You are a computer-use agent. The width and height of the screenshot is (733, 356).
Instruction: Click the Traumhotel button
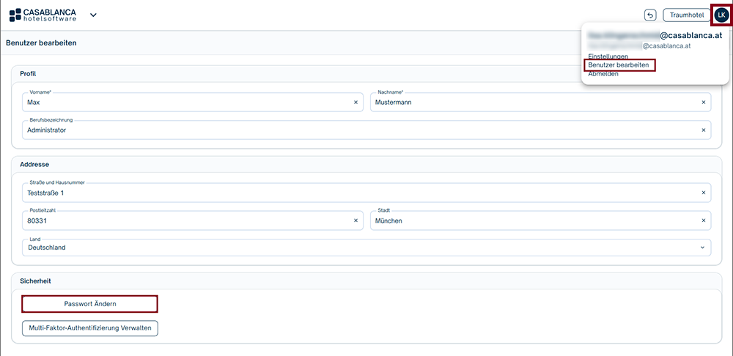[x=686, y=15]
